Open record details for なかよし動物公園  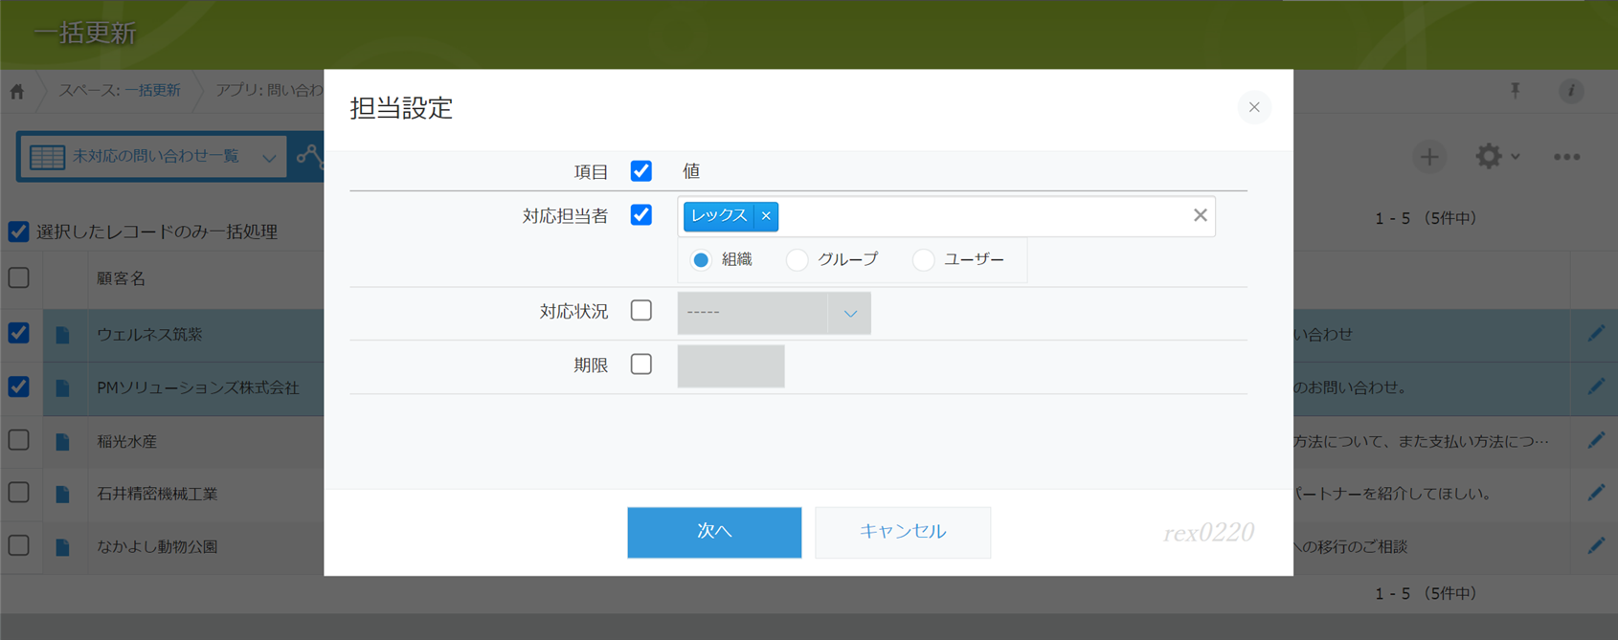[x=62, y=547]
